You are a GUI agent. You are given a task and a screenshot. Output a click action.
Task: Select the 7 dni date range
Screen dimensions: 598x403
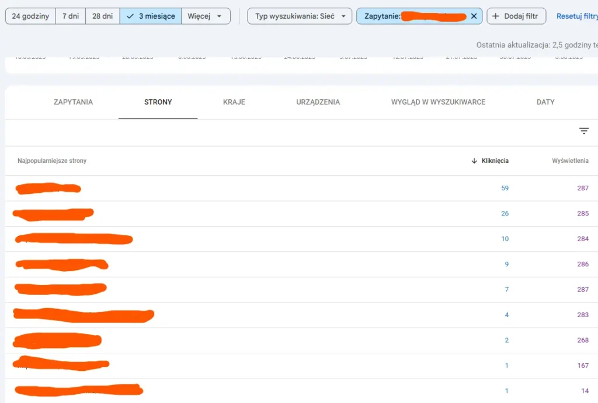click(x=71, y=16)
